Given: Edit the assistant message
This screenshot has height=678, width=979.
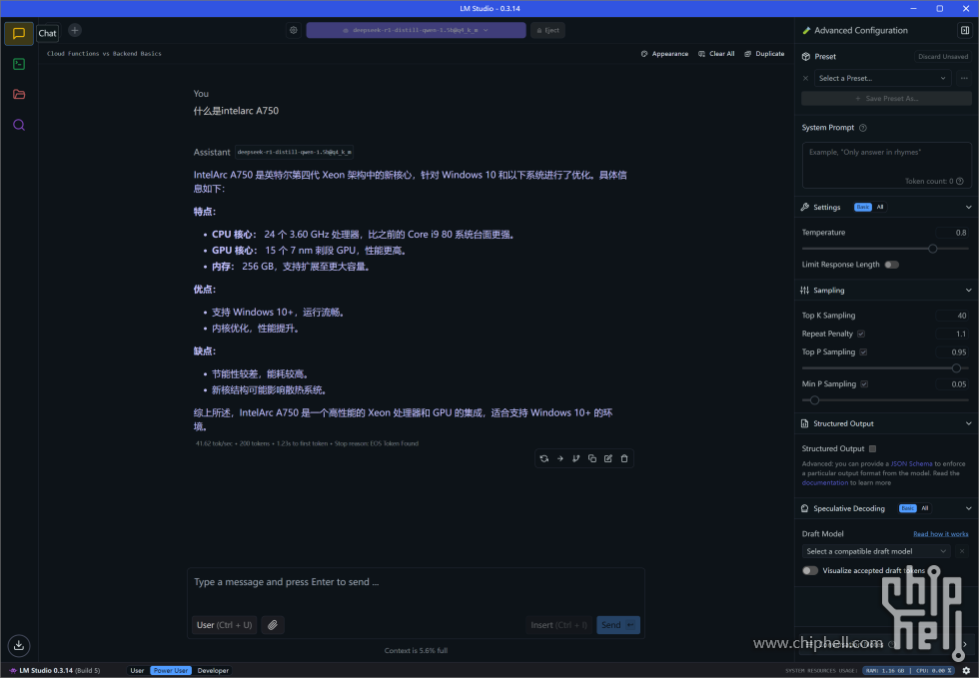Looking at the screenshot, I should coord(608,458).
